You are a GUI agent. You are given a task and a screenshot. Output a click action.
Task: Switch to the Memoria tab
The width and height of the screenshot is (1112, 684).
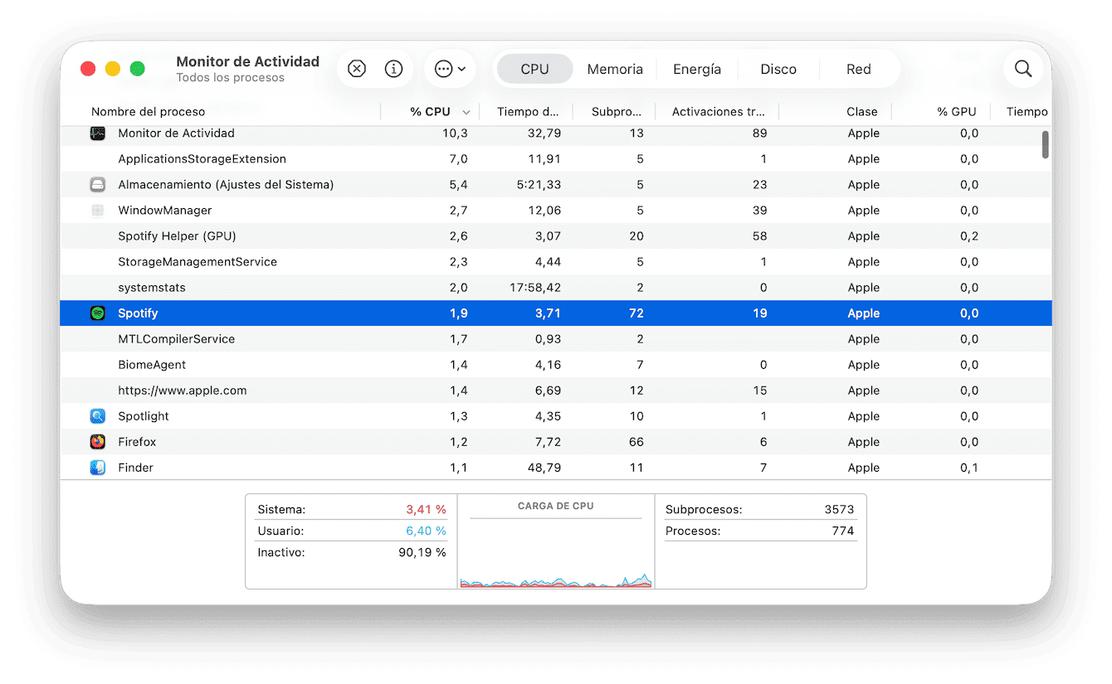[615, 70]
